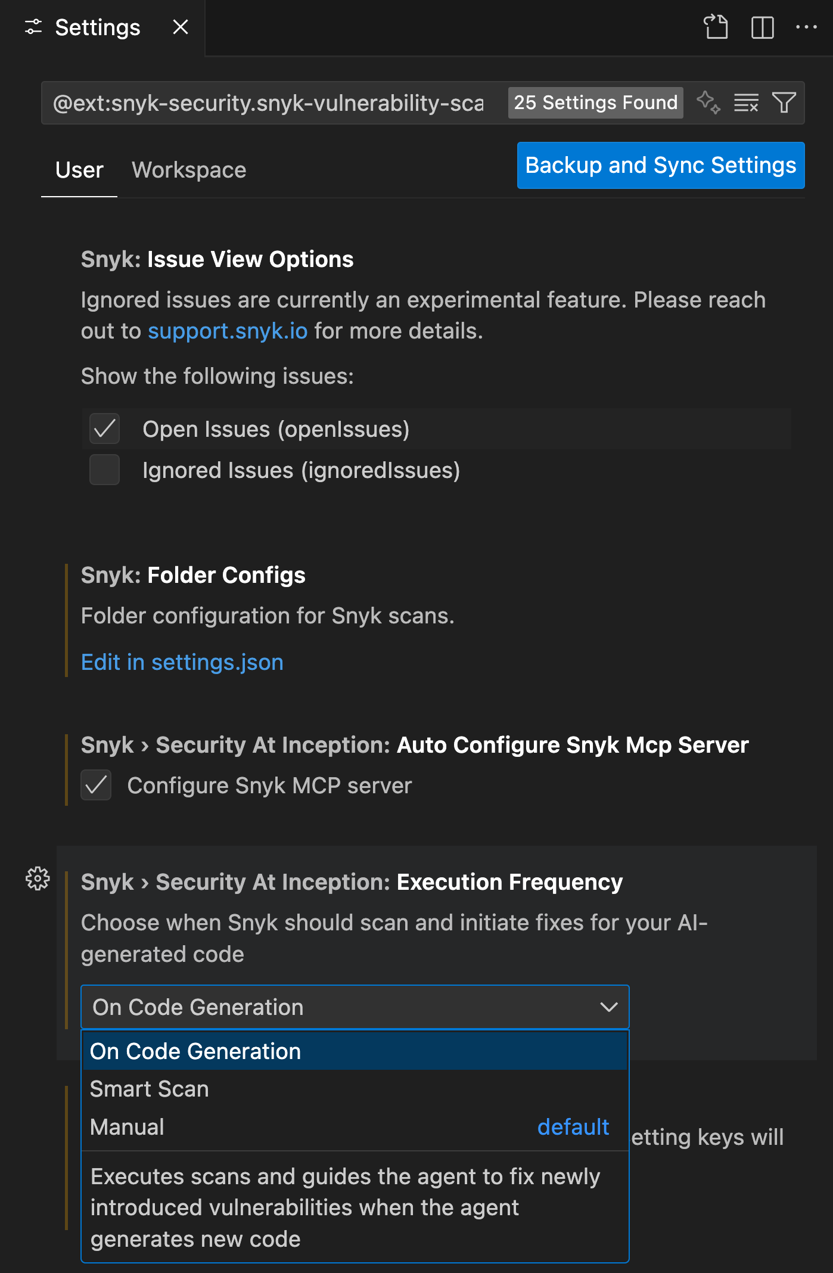Image resolution: width=833 pixels, height=1273 pixels.
Task: Click the Open Settings (JSON) file icon
Action: [x=716, y=27]
